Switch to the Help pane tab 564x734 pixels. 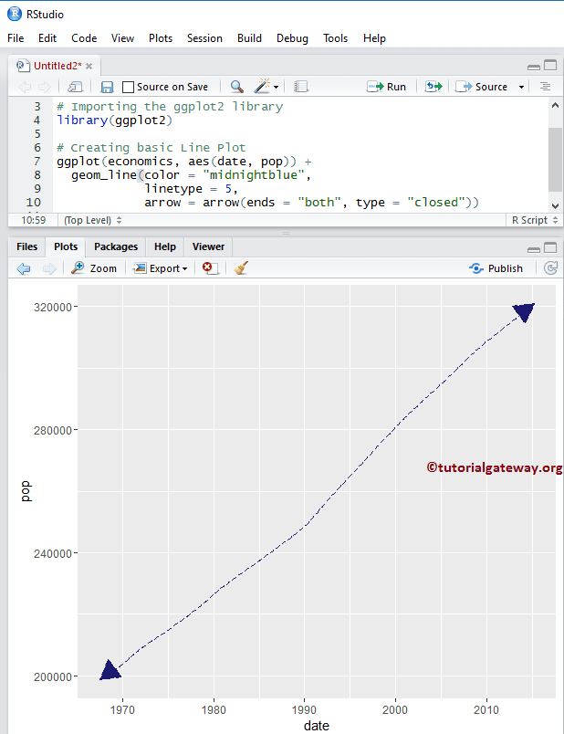[x=165, y=246]
